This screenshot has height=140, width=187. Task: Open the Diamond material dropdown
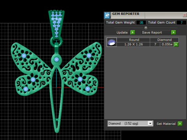click(x=150, y=123)
